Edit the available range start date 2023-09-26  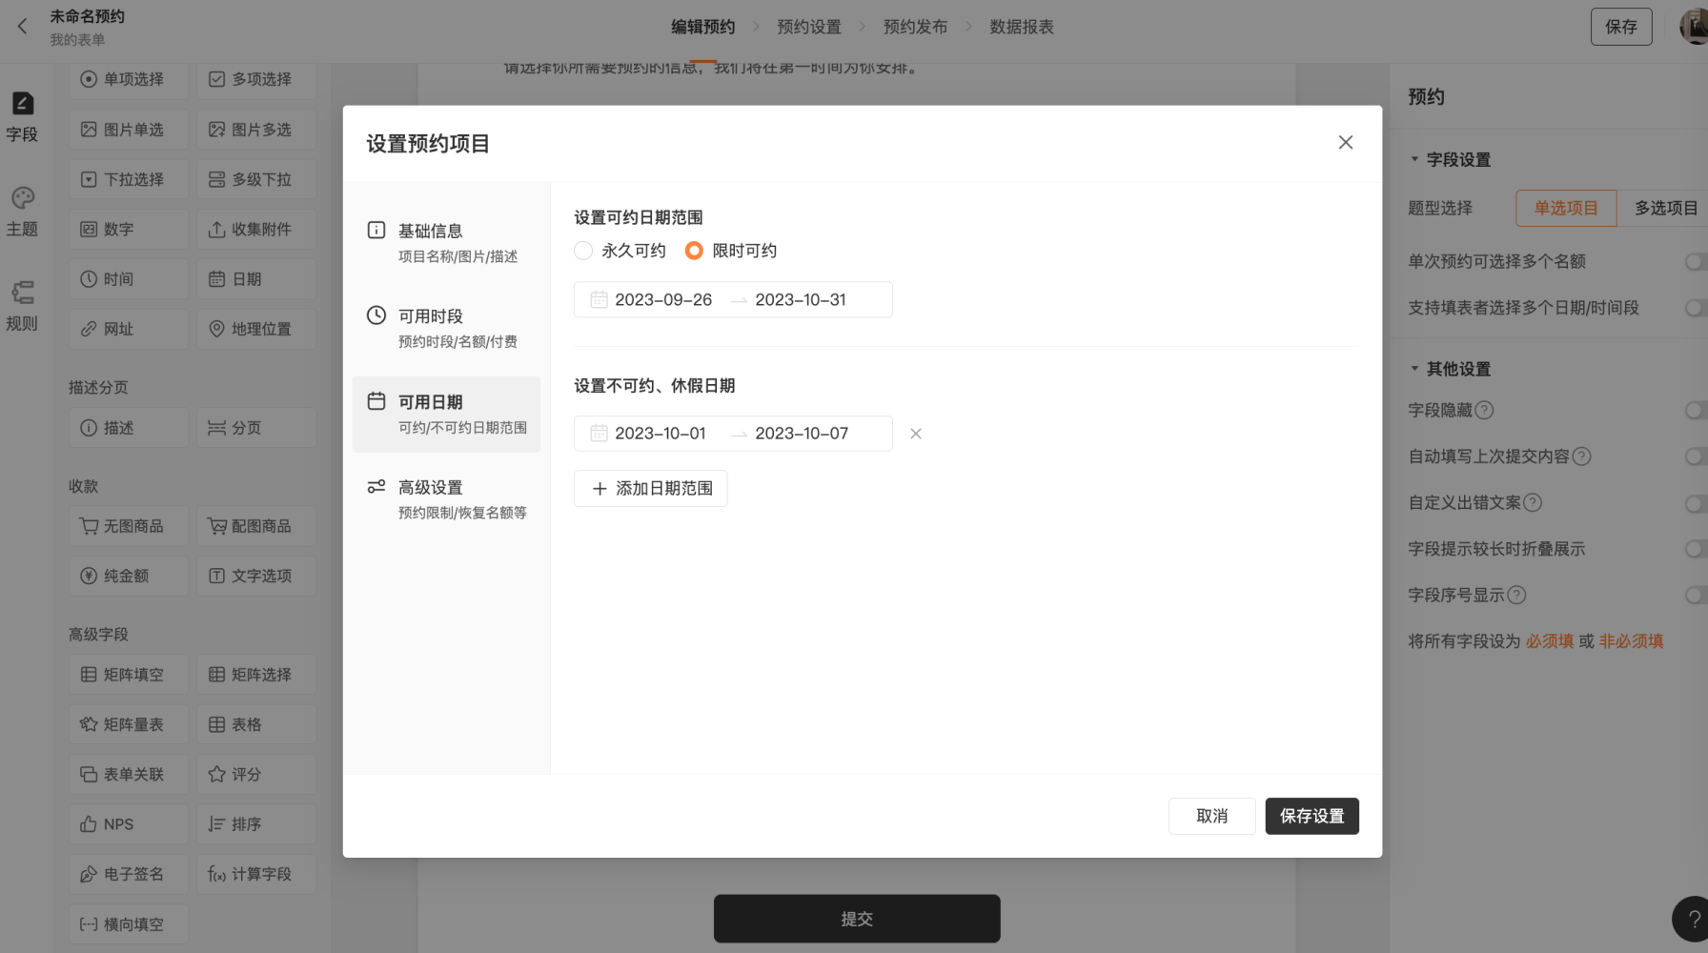point(663,299)
